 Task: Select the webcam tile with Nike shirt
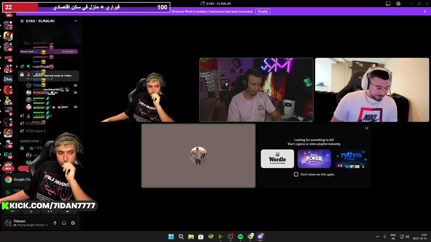point(372,90)
